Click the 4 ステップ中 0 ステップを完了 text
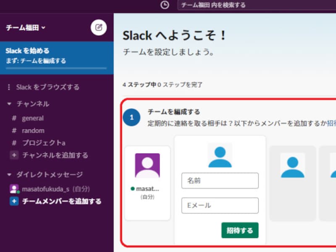The height and width of the screenshot is (252, 336). 163,85
